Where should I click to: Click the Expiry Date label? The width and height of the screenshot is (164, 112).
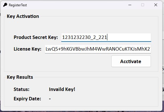(x=27, y=99)
